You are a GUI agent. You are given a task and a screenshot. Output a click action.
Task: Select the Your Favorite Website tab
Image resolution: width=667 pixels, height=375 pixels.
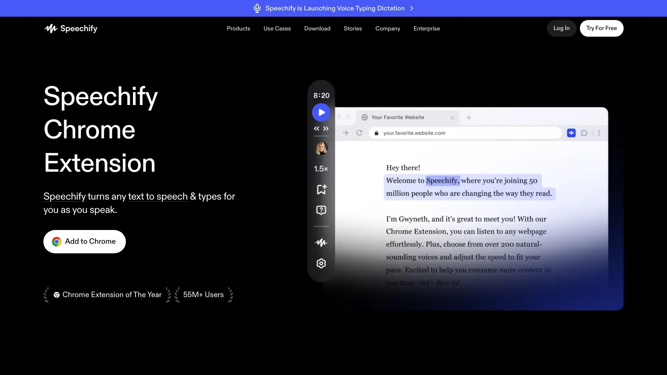click(x=408, y=117)
